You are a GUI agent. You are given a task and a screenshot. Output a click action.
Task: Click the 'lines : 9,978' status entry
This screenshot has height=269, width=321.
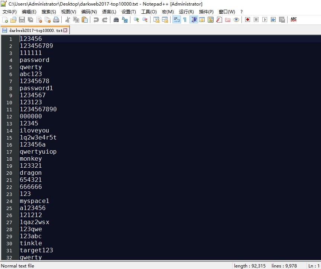pyautogui.click(x=284, y=266)
